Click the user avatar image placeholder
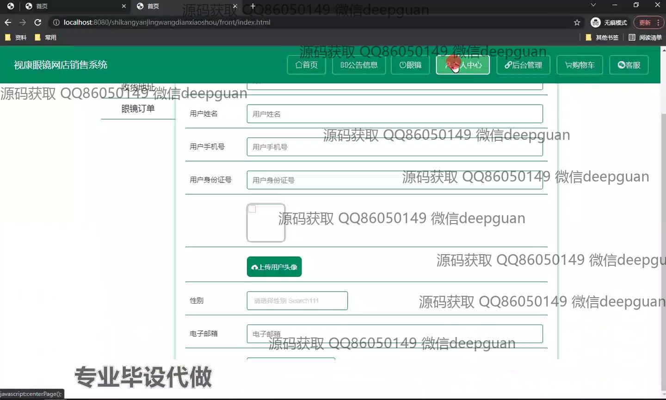This screenshot has width=666, height=400. click(x=266, y=223)
